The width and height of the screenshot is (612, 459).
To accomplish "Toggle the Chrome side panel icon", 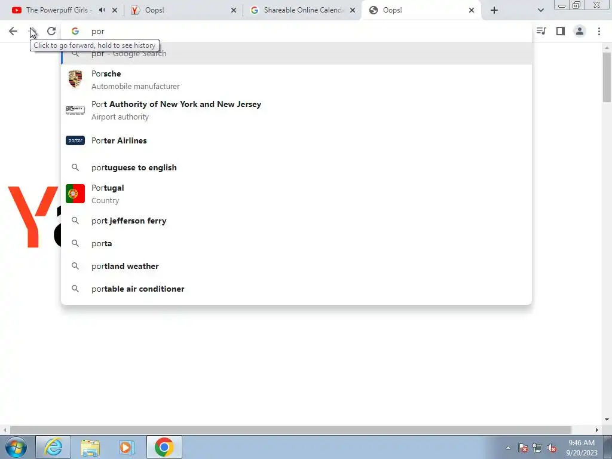I will (x=561, y=31).
